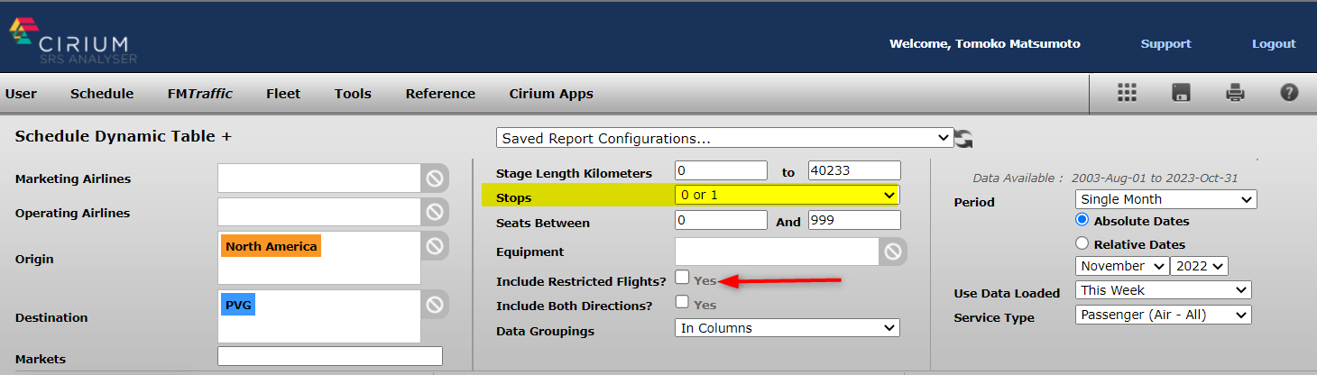Open the Tools menu
This screenshot has height=375, width=1317.
[353, 94]
